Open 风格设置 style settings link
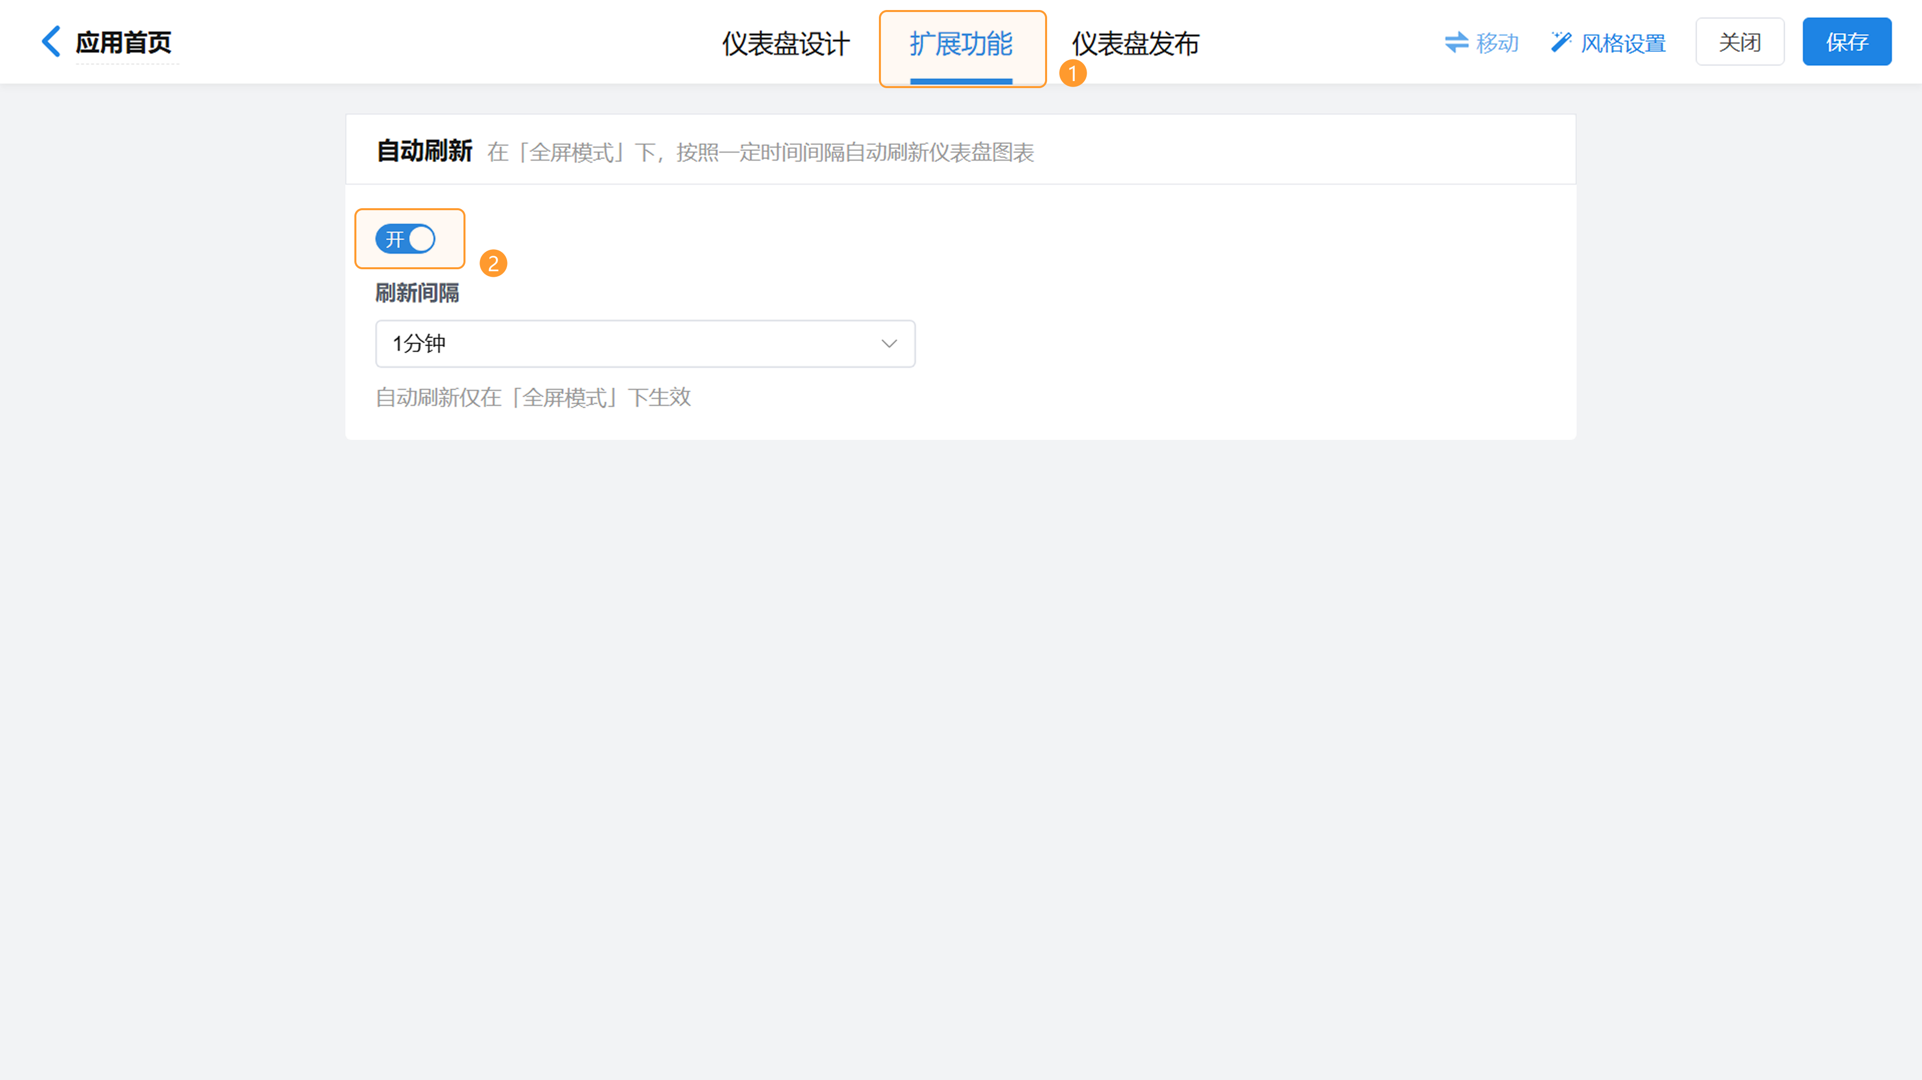The image size is (1922, 1080). [1624, 43]
